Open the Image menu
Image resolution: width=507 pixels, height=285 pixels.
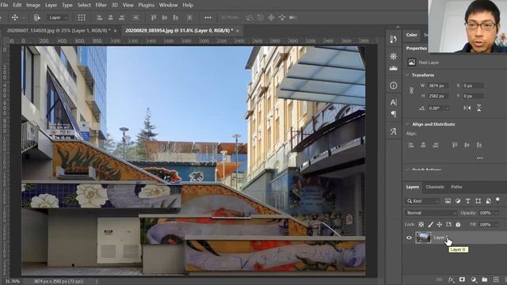click(33, 6)
